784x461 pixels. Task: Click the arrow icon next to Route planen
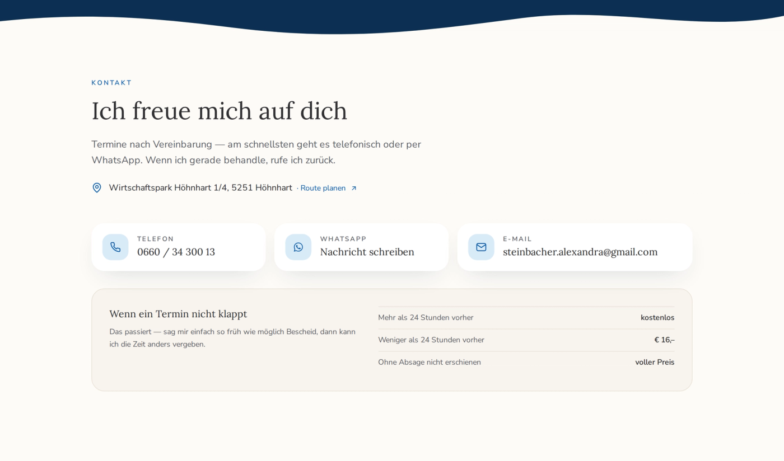354,189
